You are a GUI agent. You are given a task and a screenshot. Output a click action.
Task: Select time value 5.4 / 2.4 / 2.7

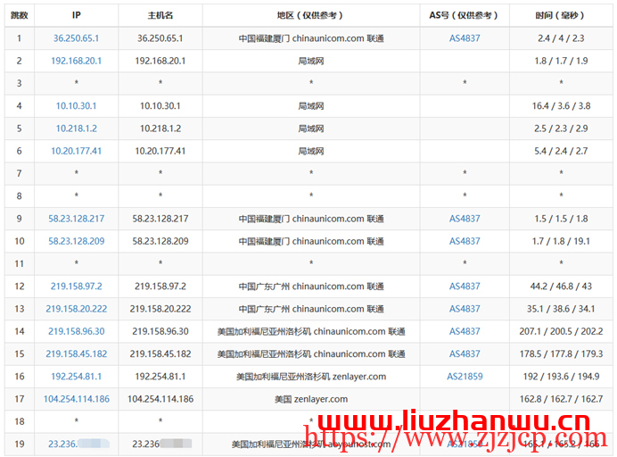pyautogui.click(x=561, y=151)
